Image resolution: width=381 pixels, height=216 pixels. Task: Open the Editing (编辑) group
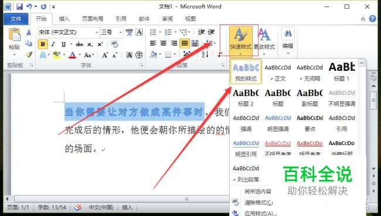288,41
